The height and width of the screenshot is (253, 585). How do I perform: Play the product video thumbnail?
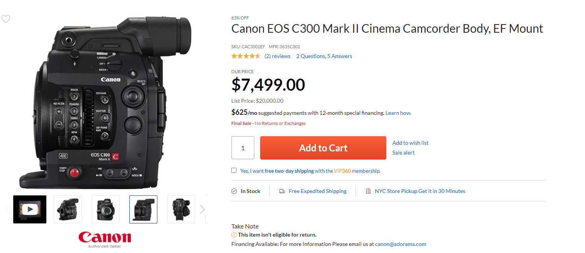coord(30,209)
